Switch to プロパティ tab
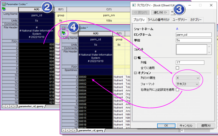The image size is (218, 136). 139,20
